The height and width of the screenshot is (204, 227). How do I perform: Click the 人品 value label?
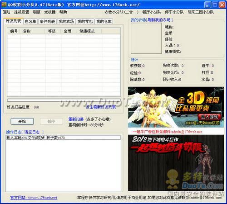coord(172,45)
